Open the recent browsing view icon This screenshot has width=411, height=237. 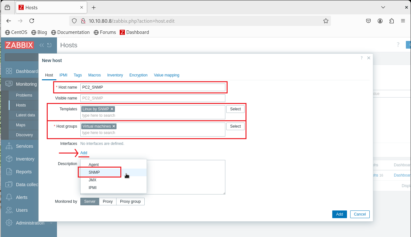(x=7, y=7)
